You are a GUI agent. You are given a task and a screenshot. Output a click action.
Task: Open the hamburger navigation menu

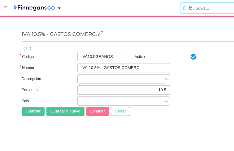tap(6, 8)
